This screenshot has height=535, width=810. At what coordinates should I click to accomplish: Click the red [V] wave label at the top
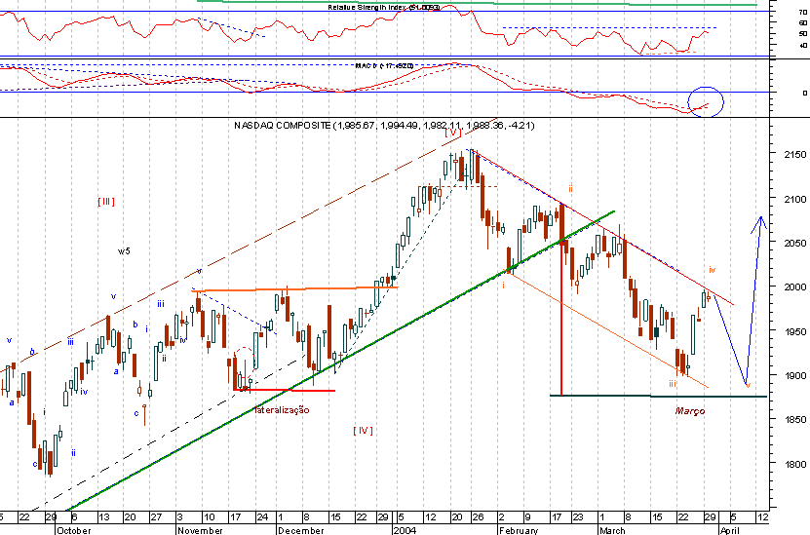[452, 133]
